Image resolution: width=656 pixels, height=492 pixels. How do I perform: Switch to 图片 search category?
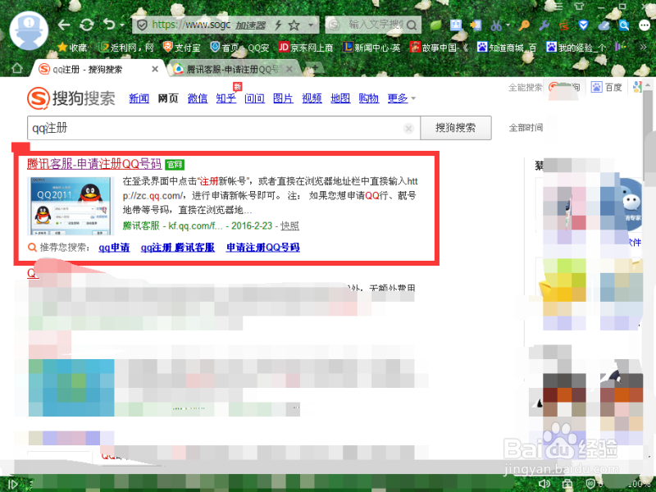(283, 98)
